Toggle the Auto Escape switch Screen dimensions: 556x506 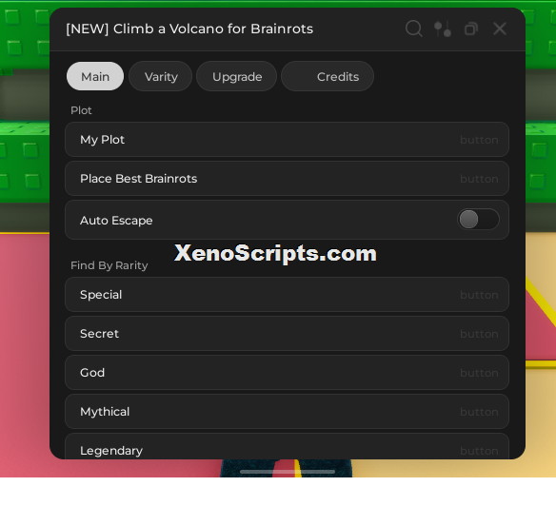tap(478, 220)
